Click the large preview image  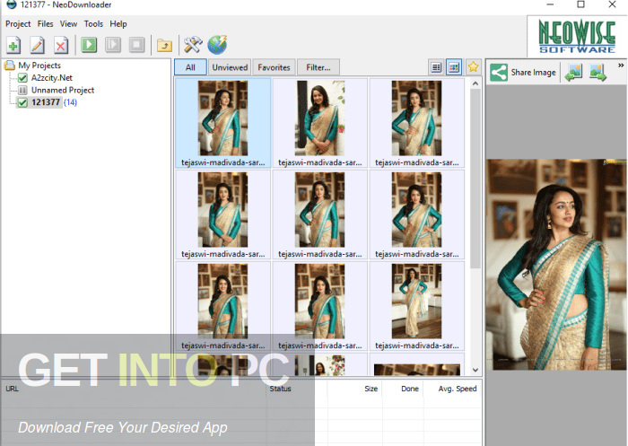pyautogui.click(x=557, y=265)
